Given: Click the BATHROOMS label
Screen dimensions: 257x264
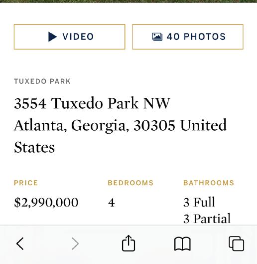Looking at the screenshot, I should pos(209,183).
